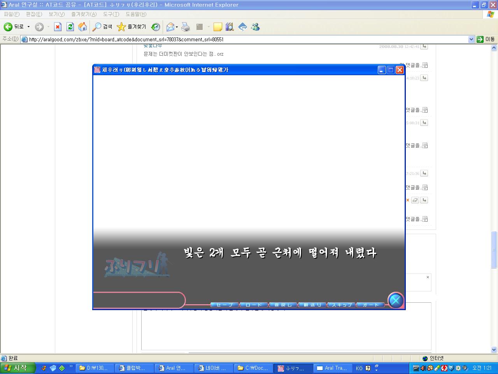Refresh the page with the Refresh icon
This screenshot has width=498, height=374.
pyautogui.click(x=70, y=27)
